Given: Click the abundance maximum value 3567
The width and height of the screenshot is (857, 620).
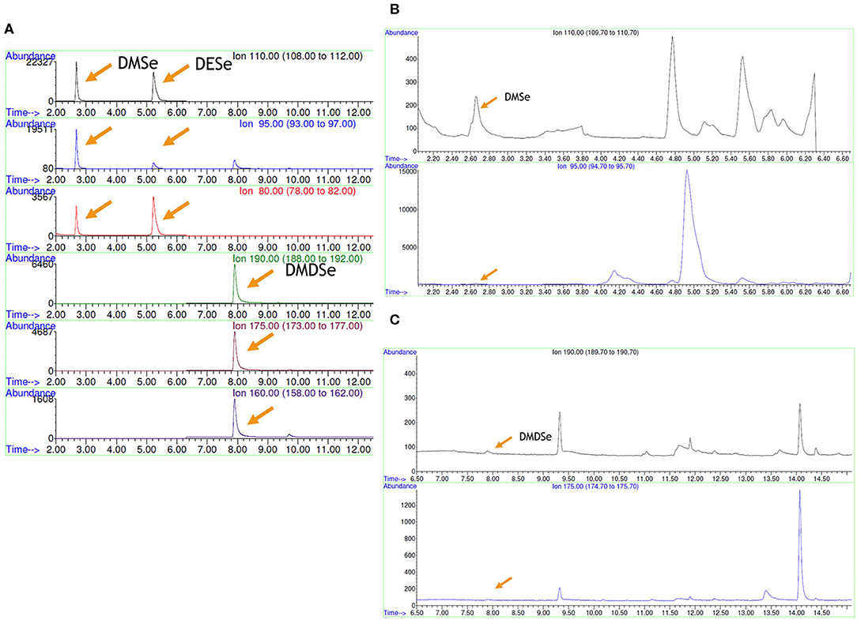Looking at the screenshot, I should (43, 197).
